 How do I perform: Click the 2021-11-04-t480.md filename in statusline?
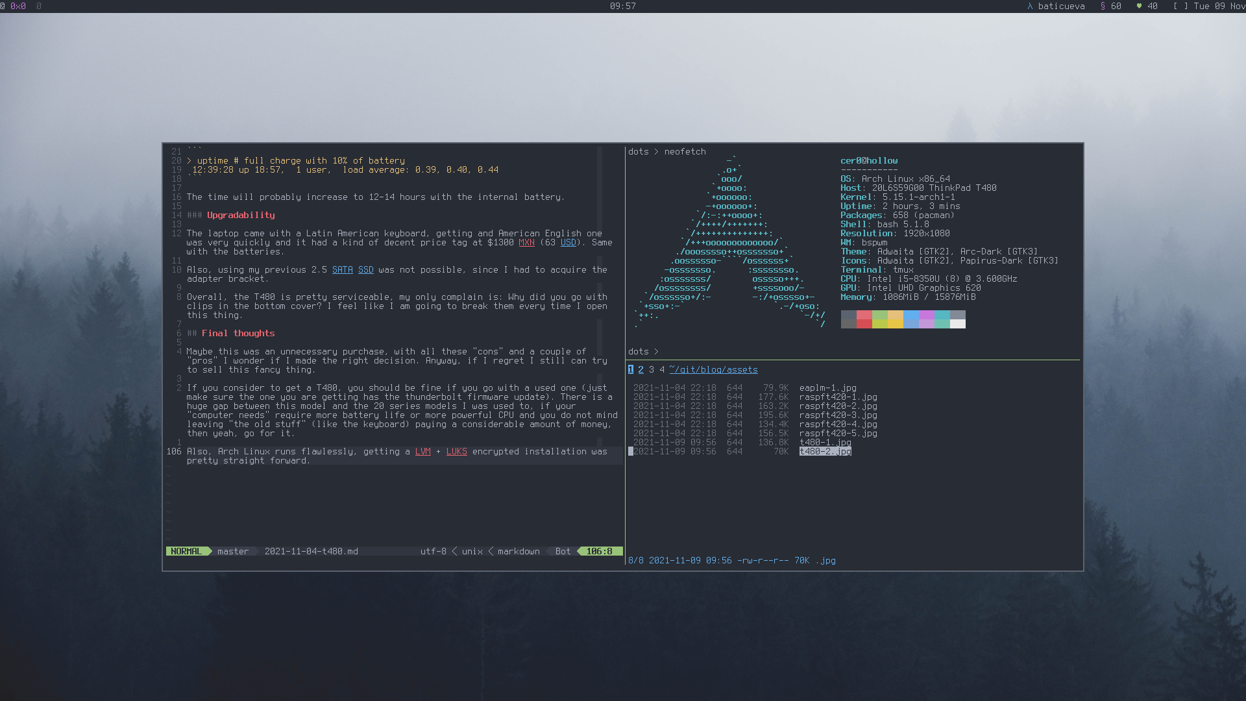click(311, 551)
